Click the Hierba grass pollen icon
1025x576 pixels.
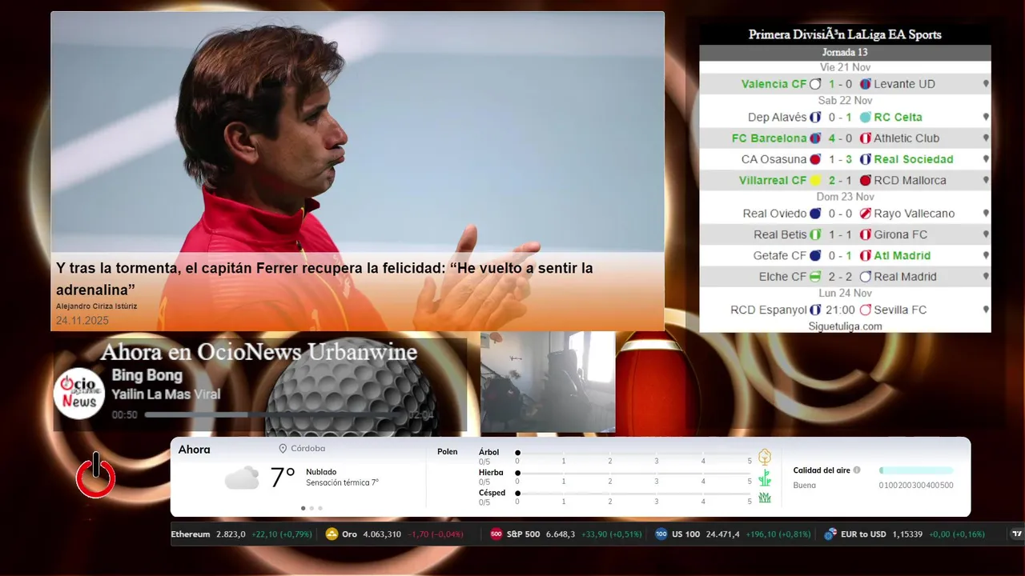(765, 478)
